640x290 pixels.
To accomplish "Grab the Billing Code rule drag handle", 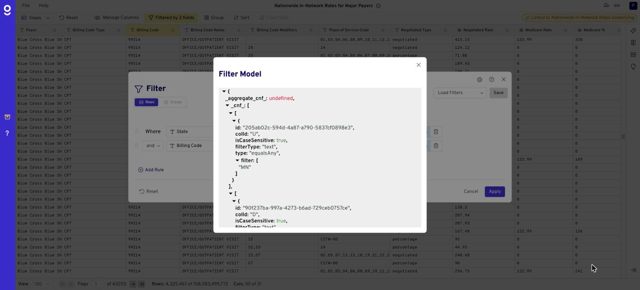I will 137,146.
